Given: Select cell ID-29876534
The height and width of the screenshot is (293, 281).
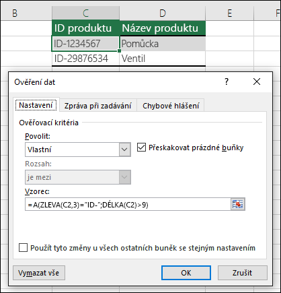Looking at the screenshot, I should click(85, 59).
